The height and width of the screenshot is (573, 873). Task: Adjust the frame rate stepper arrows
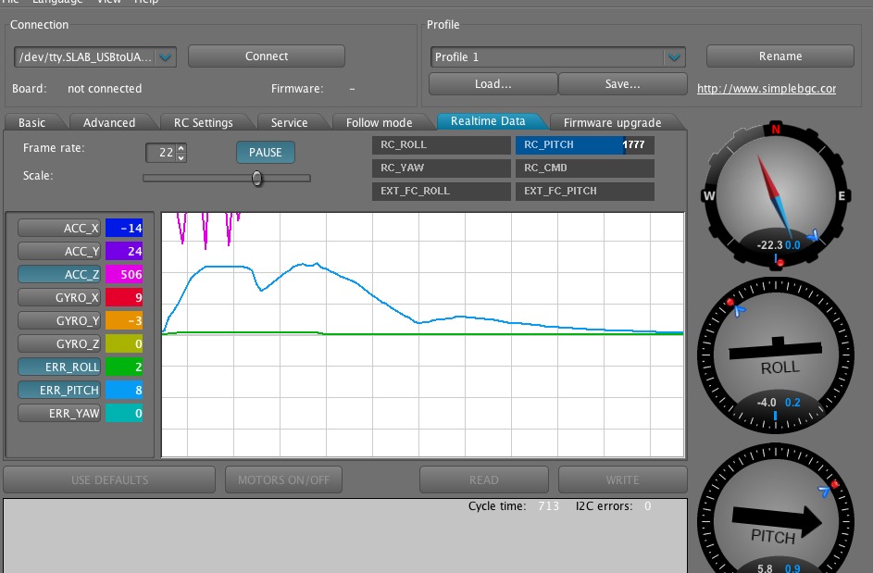[x=181, y=152]
